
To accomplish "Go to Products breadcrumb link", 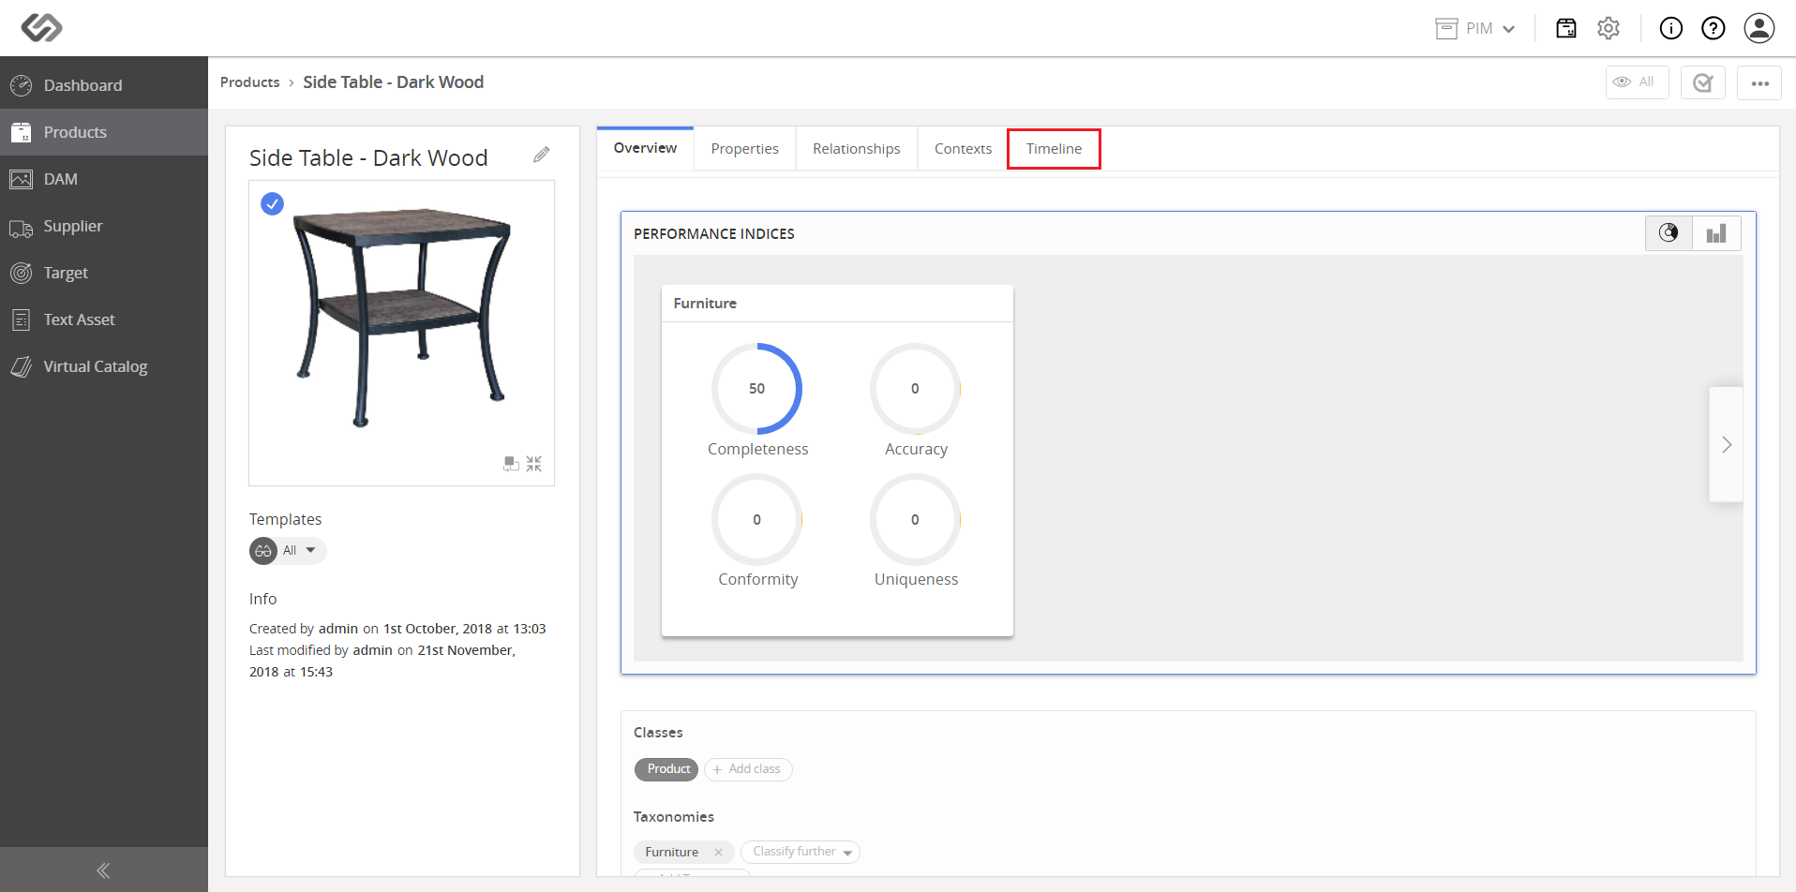I will coord(250,82).
